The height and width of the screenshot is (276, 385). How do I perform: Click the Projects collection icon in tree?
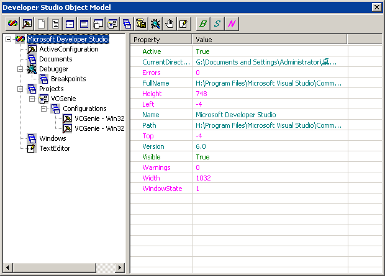click(32, 89)
